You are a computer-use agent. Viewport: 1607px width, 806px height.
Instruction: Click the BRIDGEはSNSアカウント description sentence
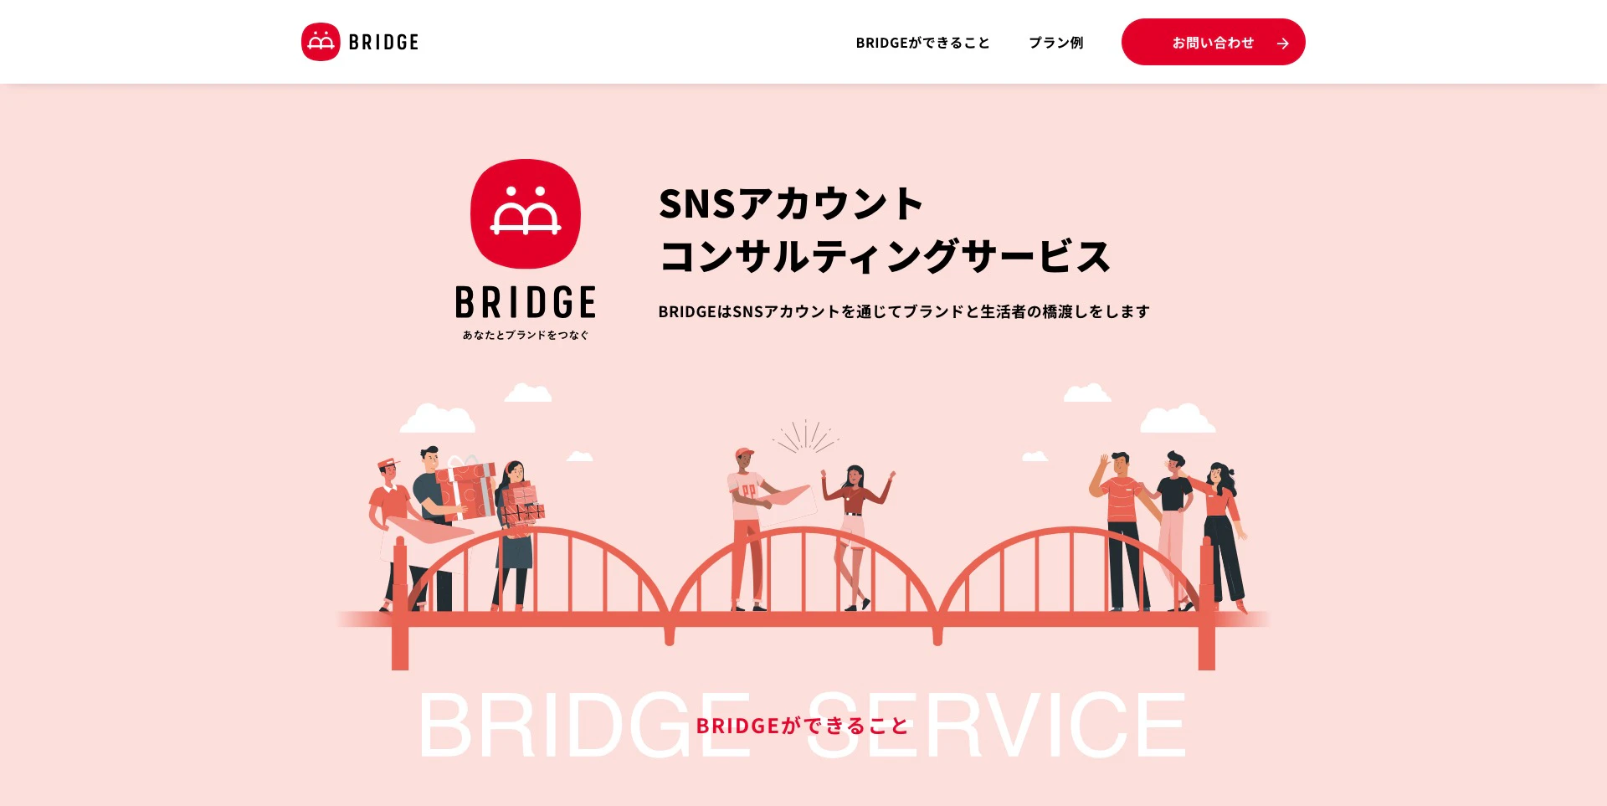(x=904, y=311)
